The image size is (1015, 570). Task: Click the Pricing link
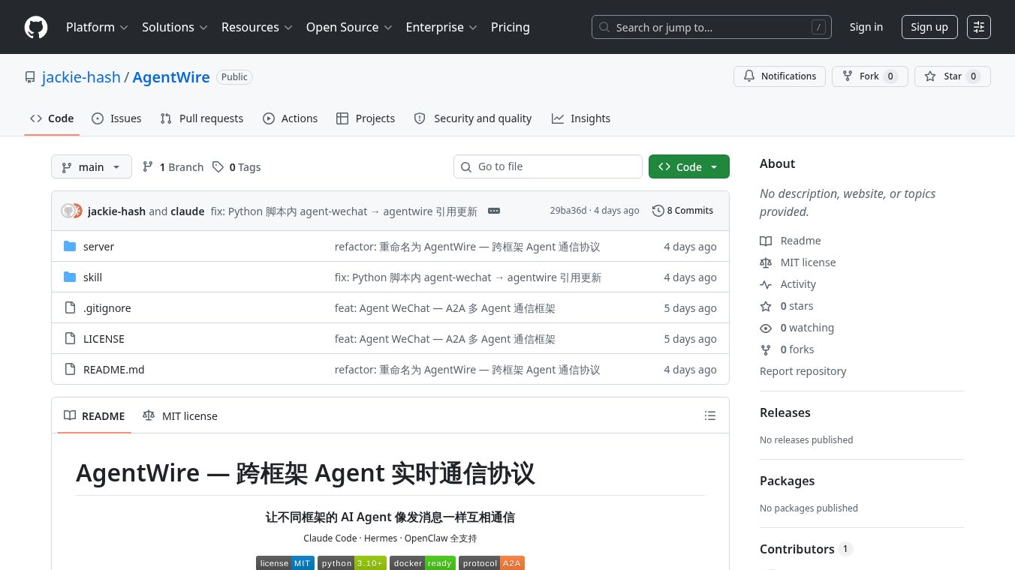(x=511, y=27)
